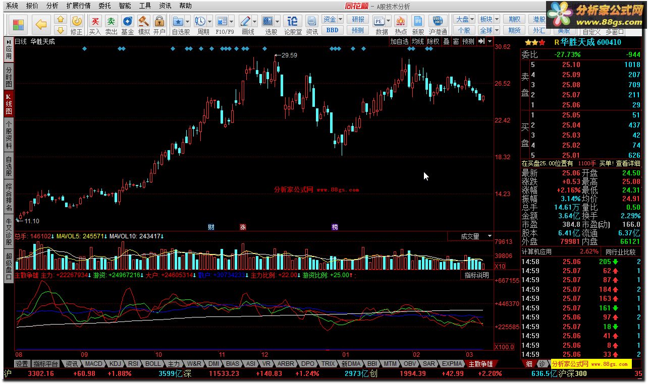Open the 选股 stock screener icon
This screenshot has height=384, width=648.
(x=267, y=21)
